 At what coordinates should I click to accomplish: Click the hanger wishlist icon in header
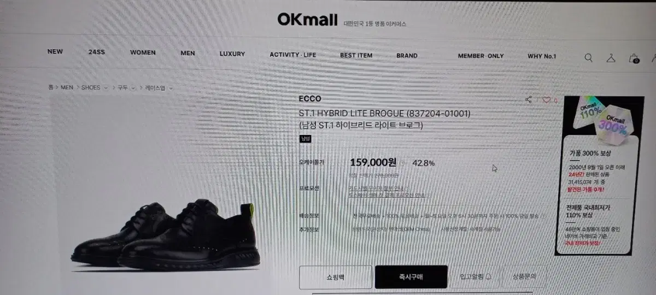point(611,58)
